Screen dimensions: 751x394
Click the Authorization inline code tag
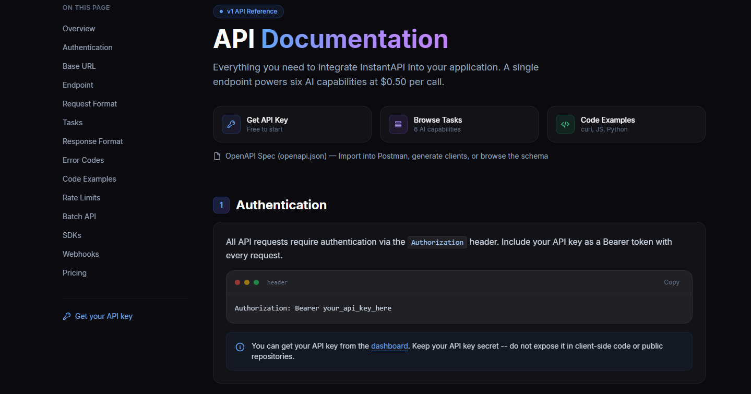[437, 242]
